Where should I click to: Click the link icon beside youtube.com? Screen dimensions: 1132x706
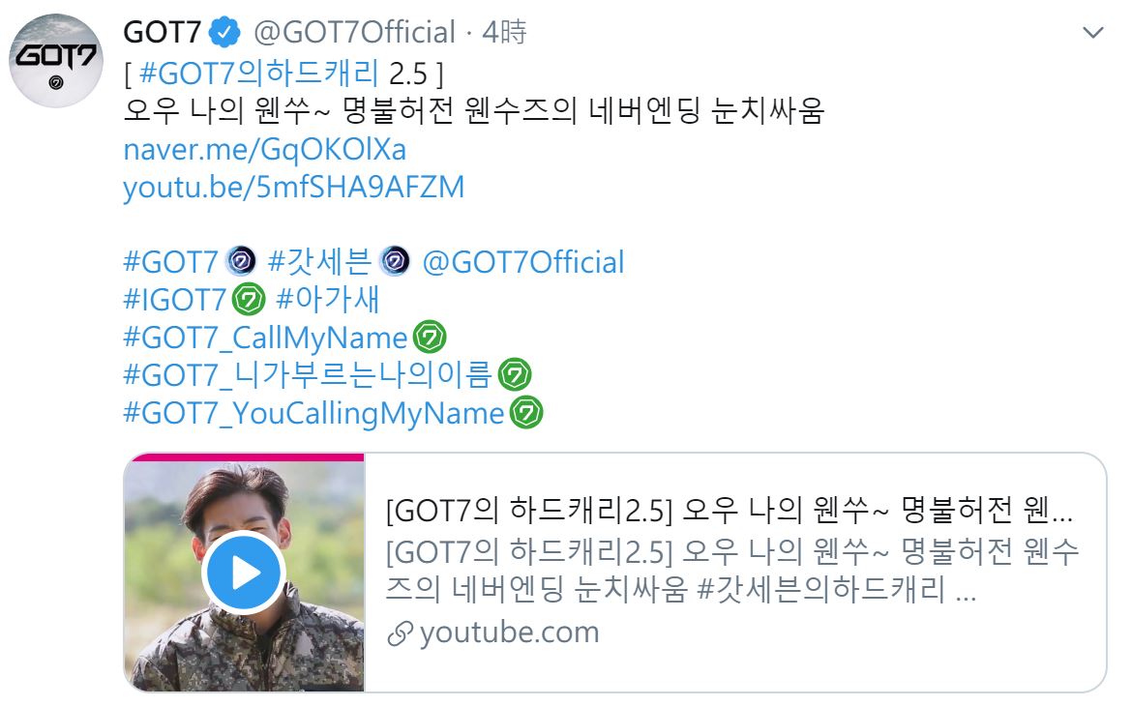[x=399, y=633]
